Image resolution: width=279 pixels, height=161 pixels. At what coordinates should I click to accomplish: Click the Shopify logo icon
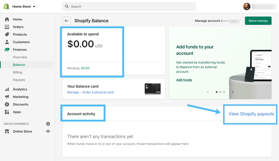[x=6, y=6]
